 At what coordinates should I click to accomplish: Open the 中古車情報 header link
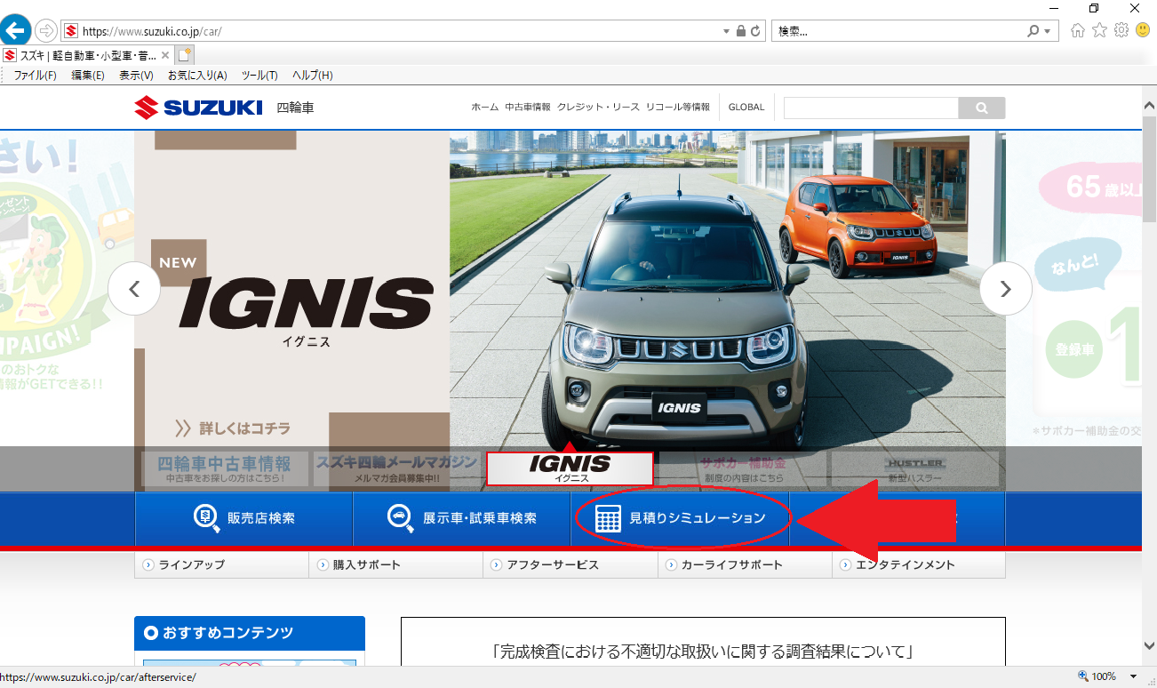point(528,107)
